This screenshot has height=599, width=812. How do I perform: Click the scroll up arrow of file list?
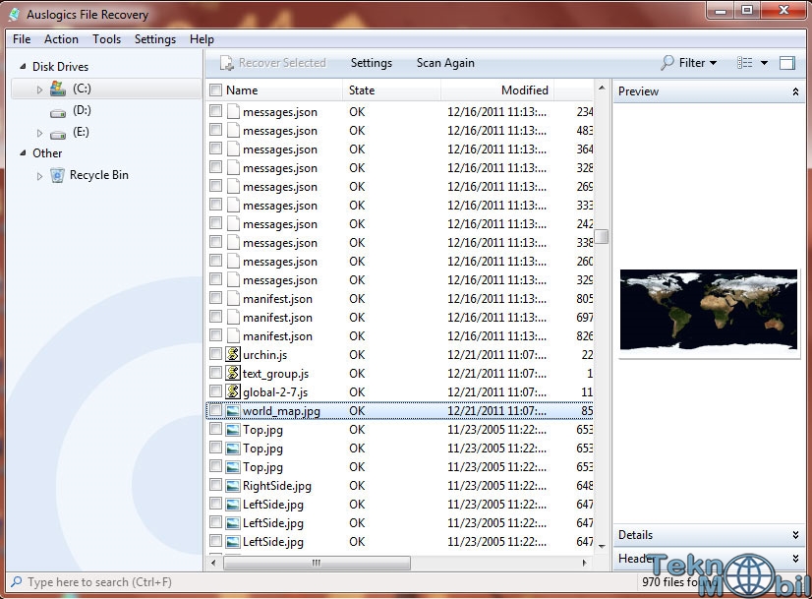602,89
